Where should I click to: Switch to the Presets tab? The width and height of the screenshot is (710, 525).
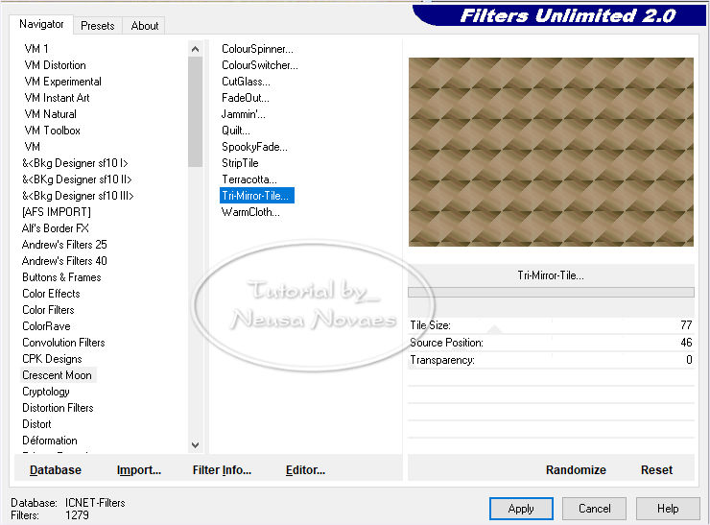click(x=97, y=26)
